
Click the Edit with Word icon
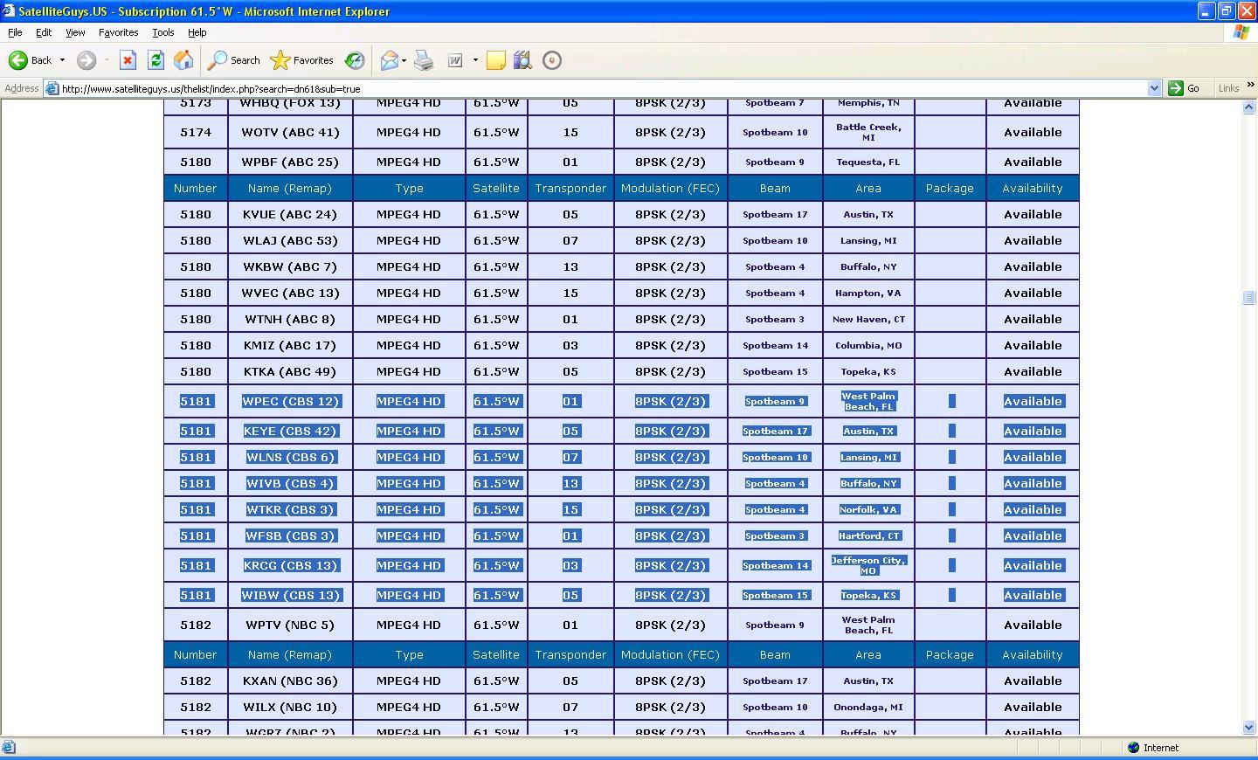click(x=455, y=60)
